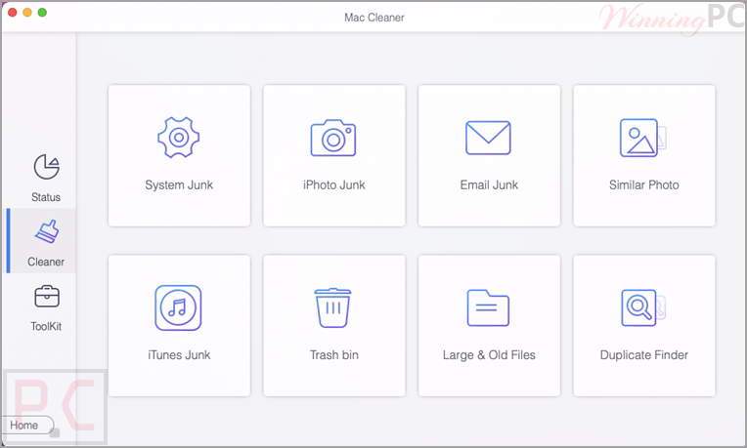The width and height of the screenshot is (747, 448).
Task: Click the Email Junk label
Action: [489, 185]
